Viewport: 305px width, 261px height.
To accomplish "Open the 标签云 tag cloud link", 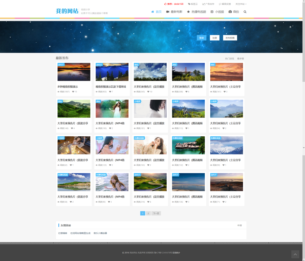I will tap(193, 4).
